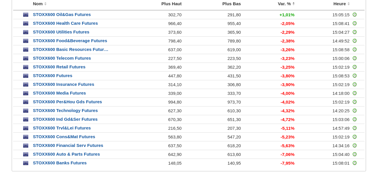Open the STOXX600 Utilities Futures link
378x176 pixels.
click(61, 32)
